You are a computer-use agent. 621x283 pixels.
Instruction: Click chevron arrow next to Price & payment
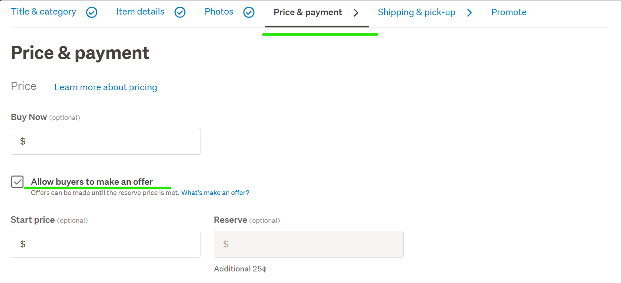click(356, 13)
